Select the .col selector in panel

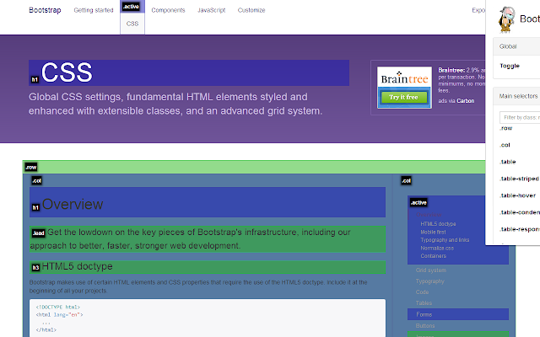[505, 145]
